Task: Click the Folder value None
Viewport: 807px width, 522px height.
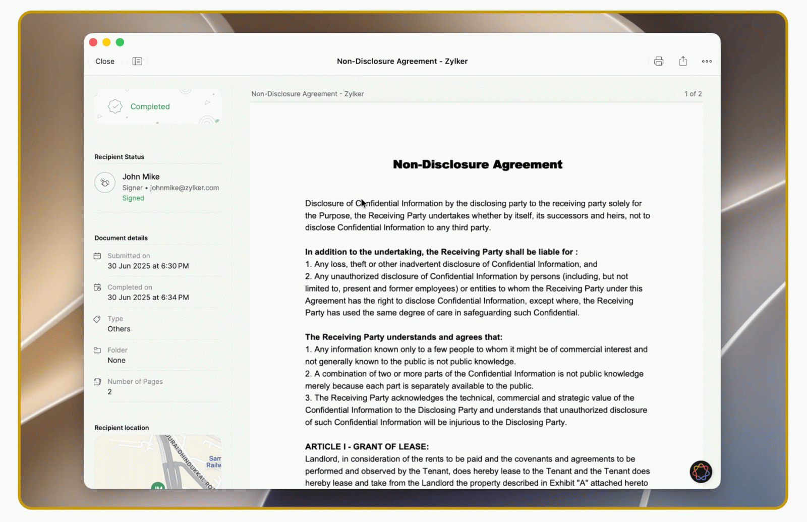Action: 116,360
